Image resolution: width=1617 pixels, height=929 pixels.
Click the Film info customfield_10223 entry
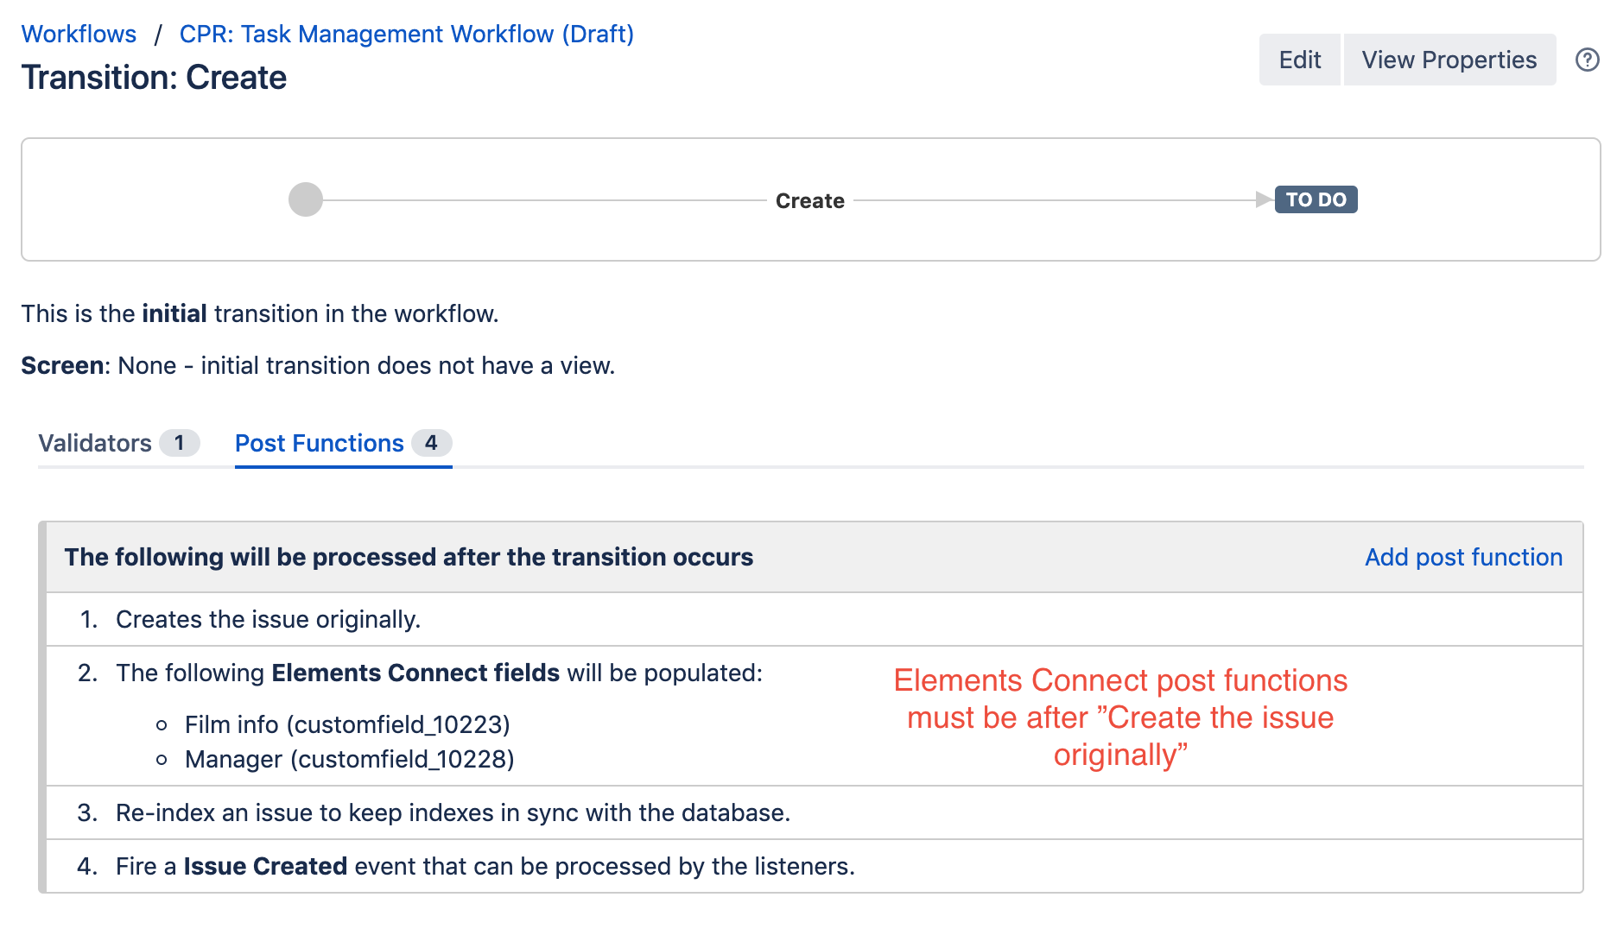click(347, 724)
